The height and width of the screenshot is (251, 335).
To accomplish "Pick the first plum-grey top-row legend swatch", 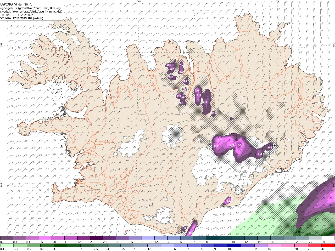I will click(7, 238).
